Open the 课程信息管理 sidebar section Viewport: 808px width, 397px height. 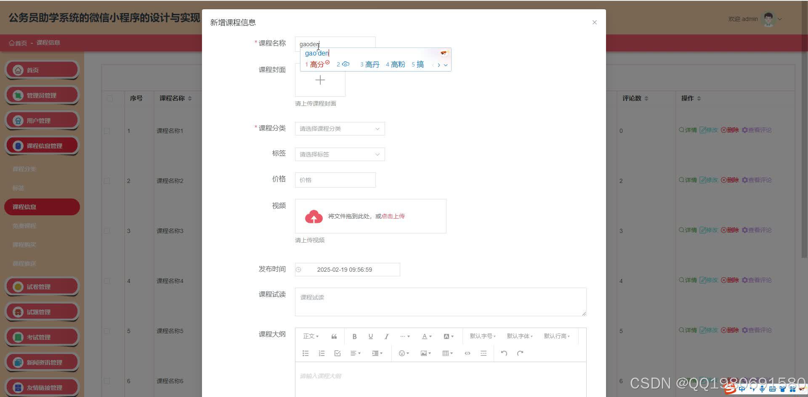[42, 145]
